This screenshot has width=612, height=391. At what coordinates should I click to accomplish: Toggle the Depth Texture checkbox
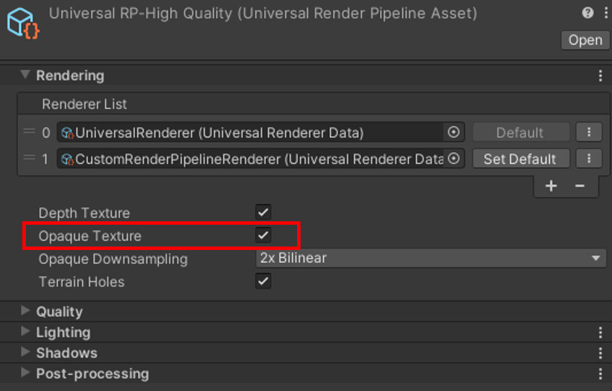tap(263, 212)
